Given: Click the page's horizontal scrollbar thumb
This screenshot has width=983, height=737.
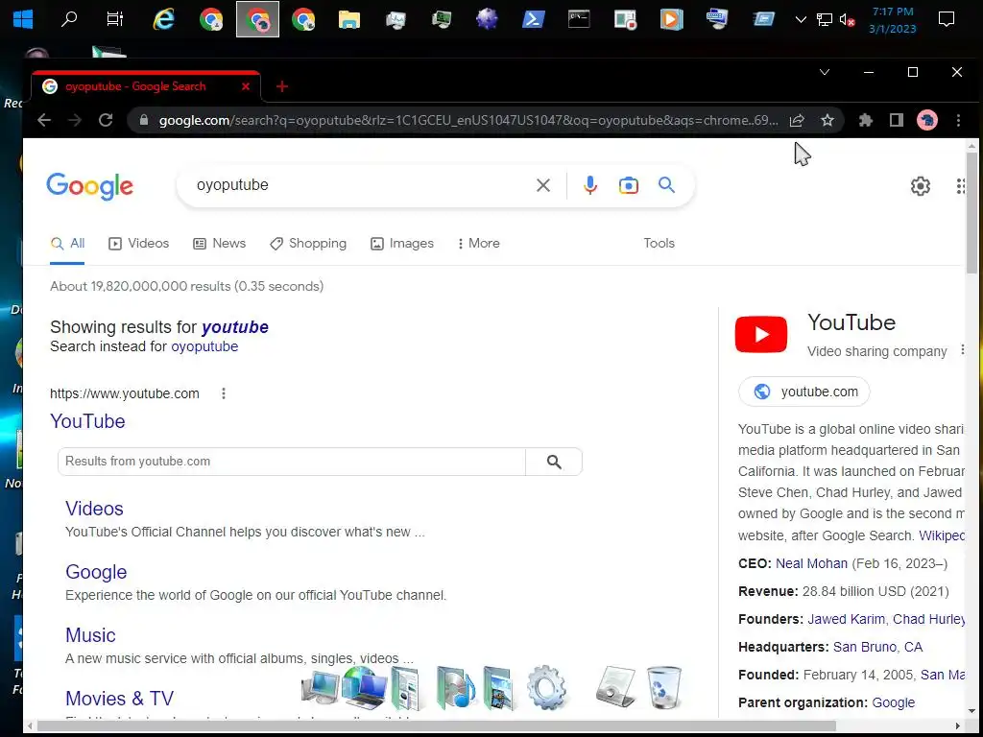Looking at the screenshot, I should point(436,726).
